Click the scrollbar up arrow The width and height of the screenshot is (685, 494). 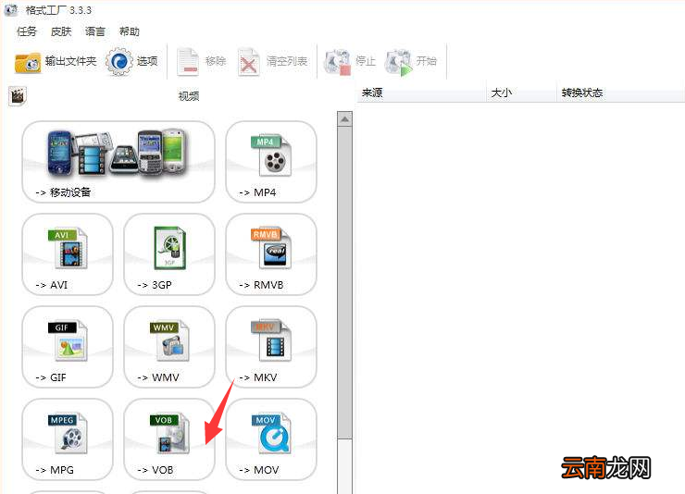344,118
